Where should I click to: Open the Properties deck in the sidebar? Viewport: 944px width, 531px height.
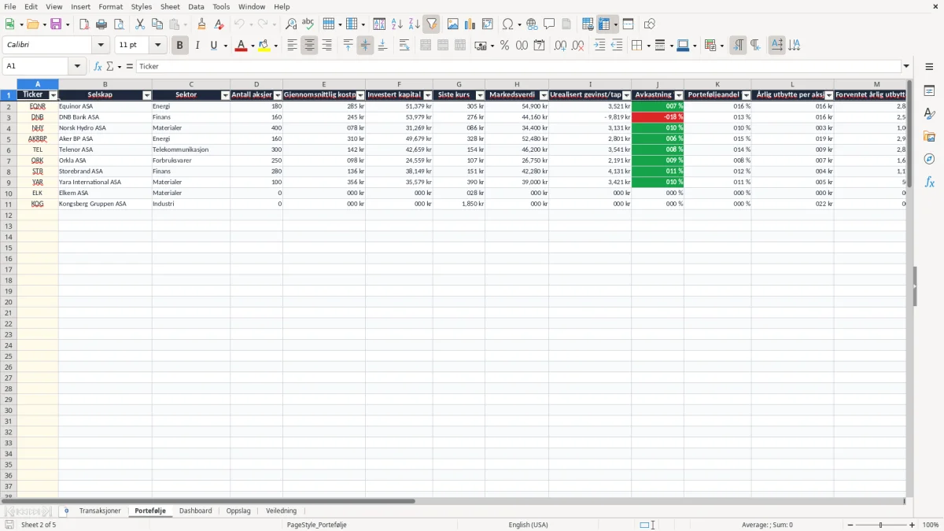click(929, 91)
